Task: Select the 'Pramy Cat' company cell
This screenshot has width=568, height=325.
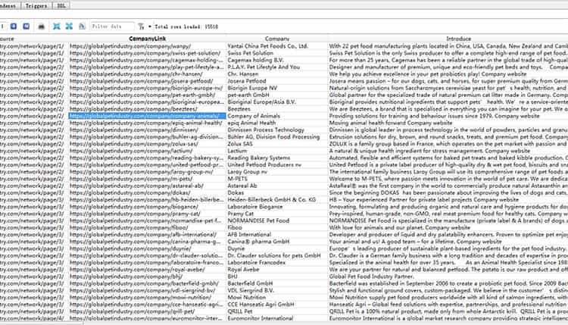Action: coord(277,214)
